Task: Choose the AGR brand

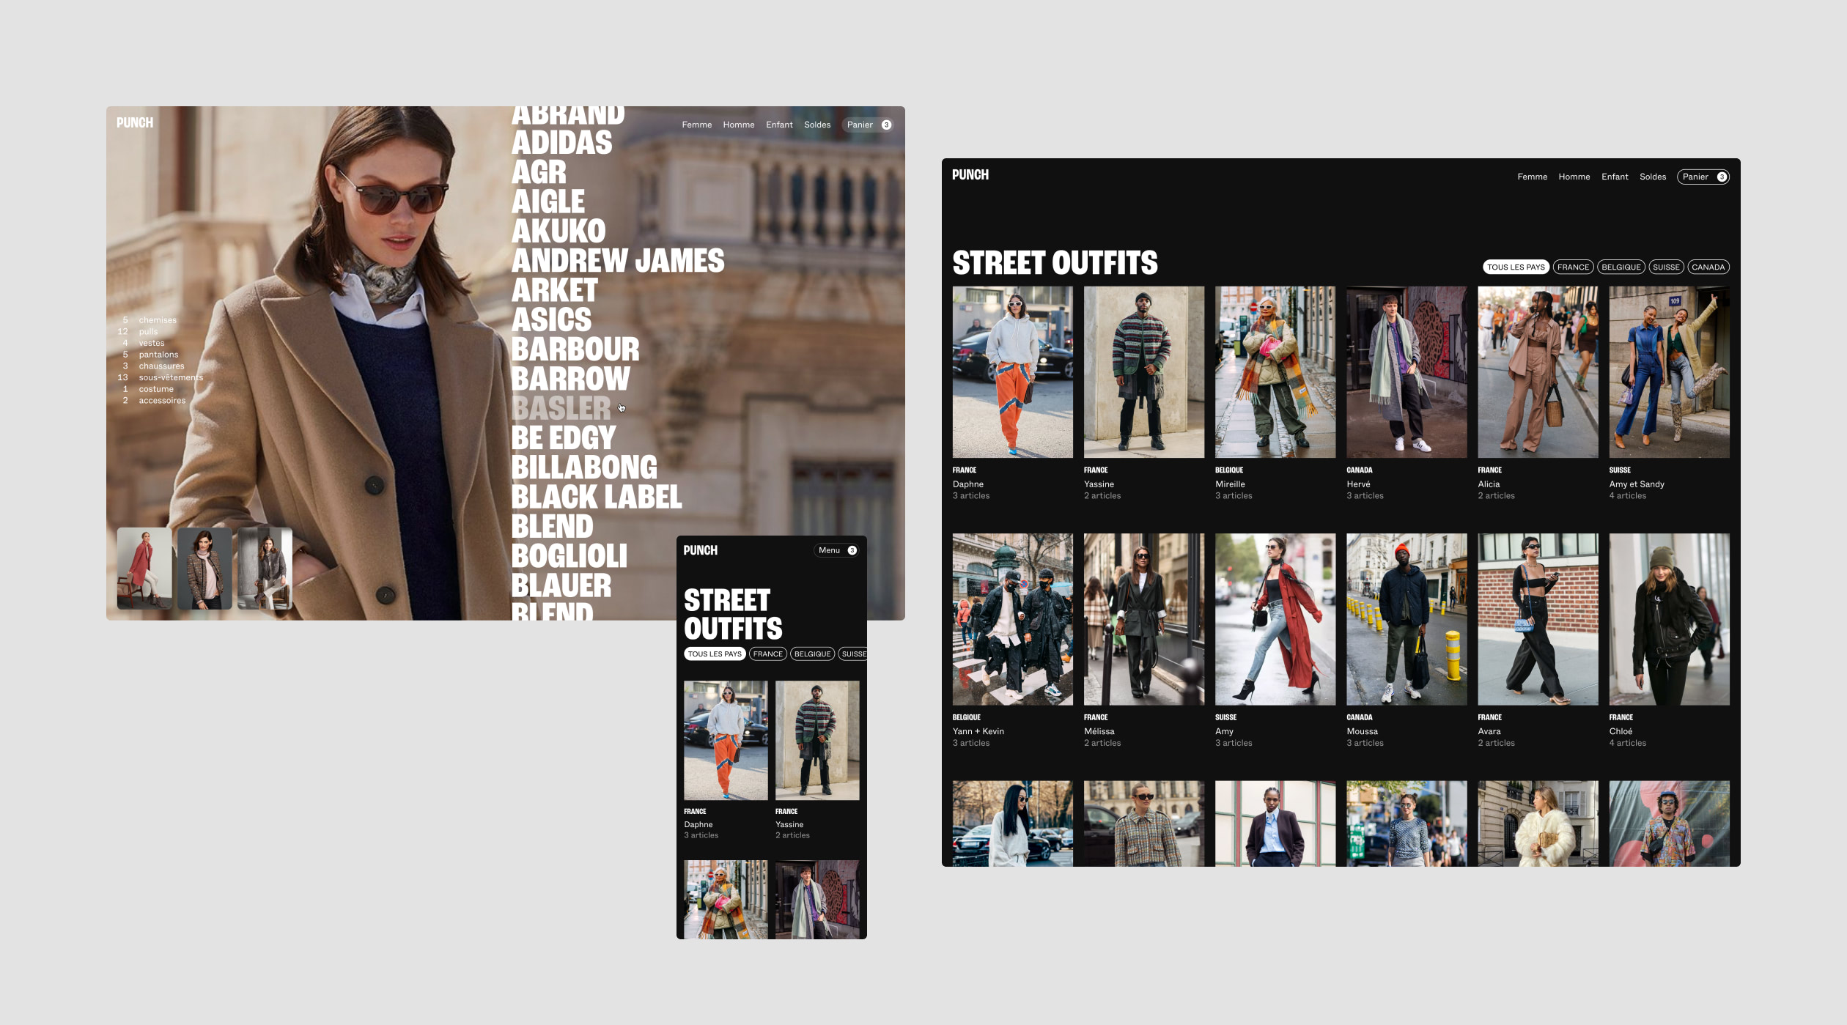Action: pyautogui.click(x=539, y=172)
